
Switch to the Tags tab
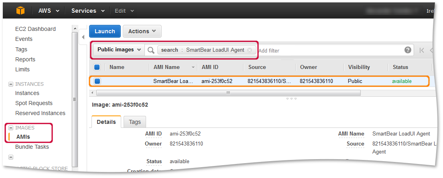coord(135,122)
